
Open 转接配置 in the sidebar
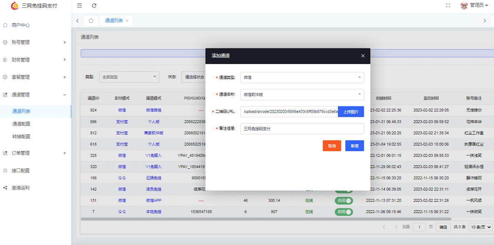21,136
